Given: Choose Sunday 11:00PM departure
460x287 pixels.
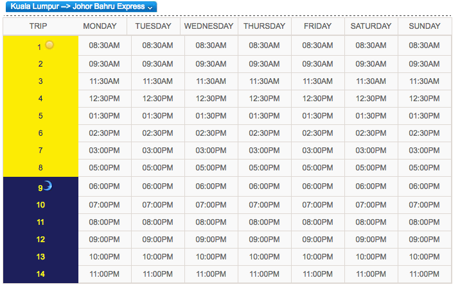Looking at the screenshot, I should (425, 274).
